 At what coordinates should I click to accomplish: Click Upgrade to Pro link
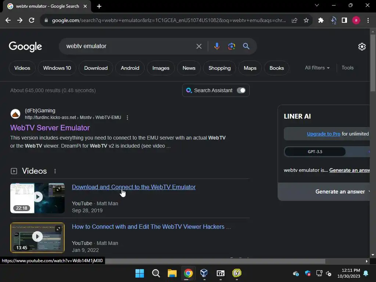323,134
